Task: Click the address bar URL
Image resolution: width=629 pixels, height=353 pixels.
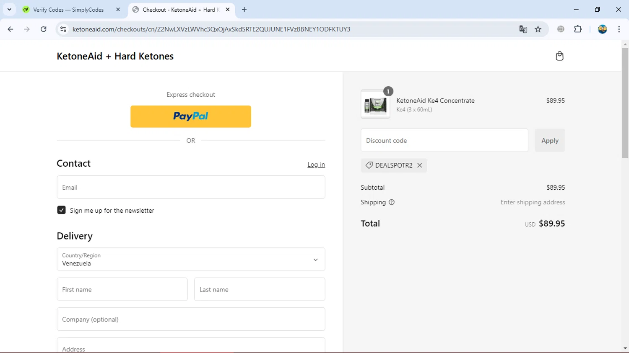Action: coord(211,29)
